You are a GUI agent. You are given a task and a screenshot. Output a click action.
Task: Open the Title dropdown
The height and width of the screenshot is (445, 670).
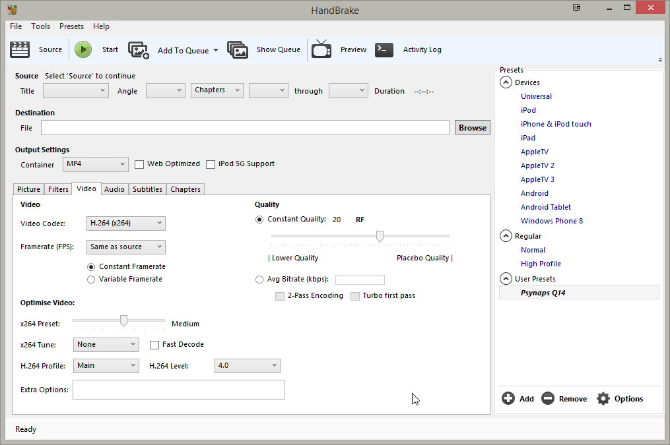click(76, 90)
